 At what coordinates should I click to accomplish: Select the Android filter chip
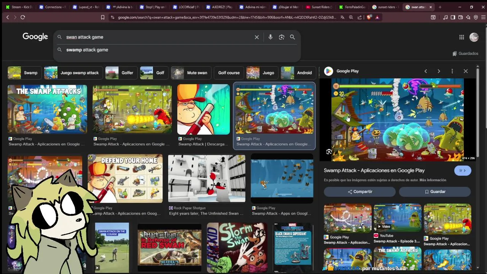coord(298,73)
